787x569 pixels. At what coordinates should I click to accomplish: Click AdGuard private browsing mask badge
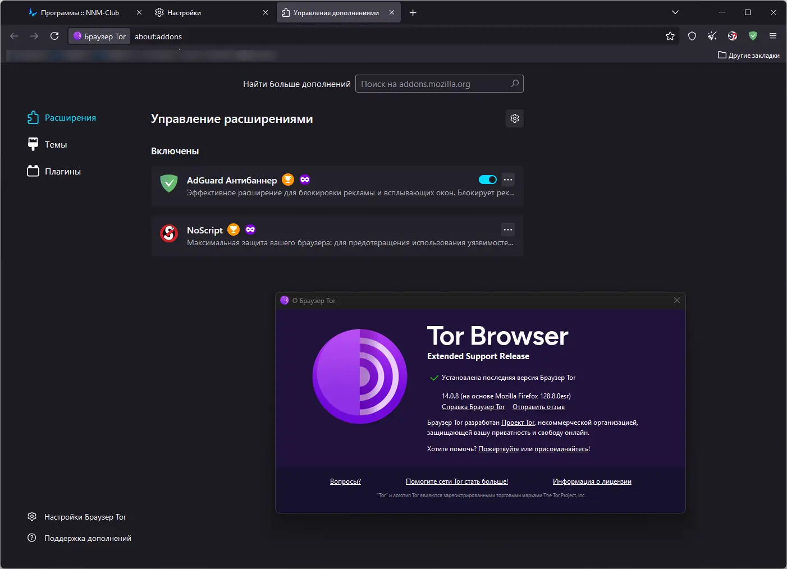pyautogui.click(x=305, y=180)
